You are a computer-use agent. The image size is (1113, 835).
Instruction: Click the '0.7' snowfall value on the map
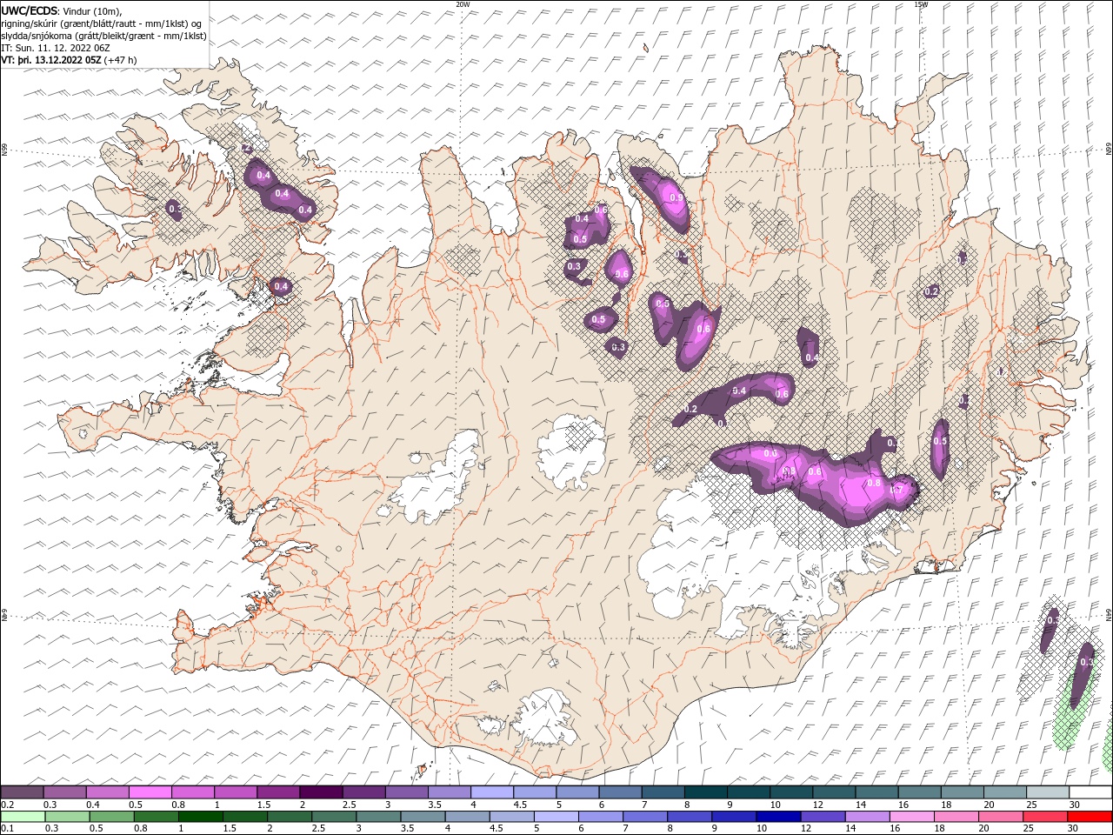point(897,491)
